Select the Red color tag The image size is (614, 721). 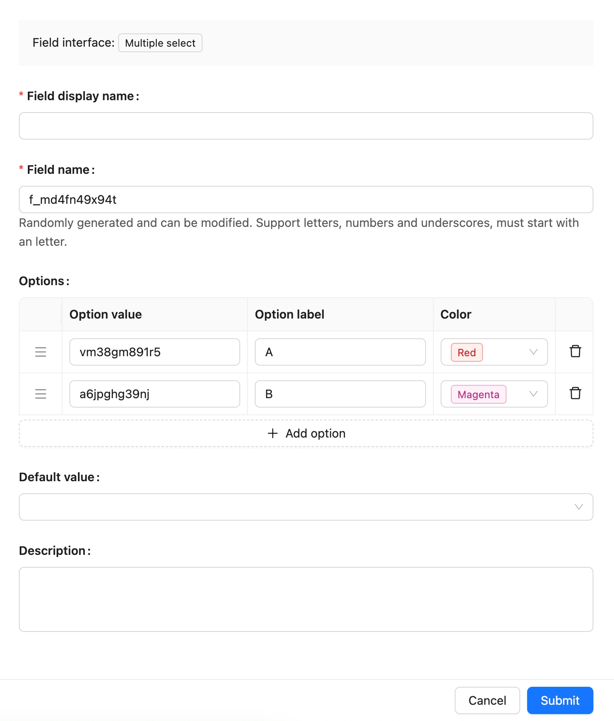pos(466,352)
